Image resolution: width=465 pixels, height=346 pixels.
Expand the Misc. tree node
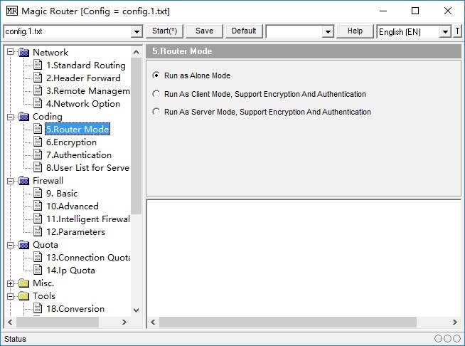11,283
